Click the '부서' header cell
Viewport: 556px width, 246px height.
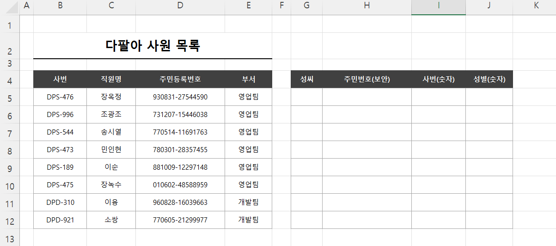pos(249,79)
